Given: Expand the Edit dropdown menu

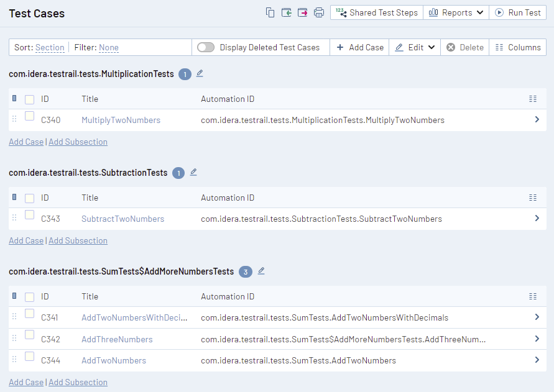Looking at the screenshot, I should (x=415, y=47).
